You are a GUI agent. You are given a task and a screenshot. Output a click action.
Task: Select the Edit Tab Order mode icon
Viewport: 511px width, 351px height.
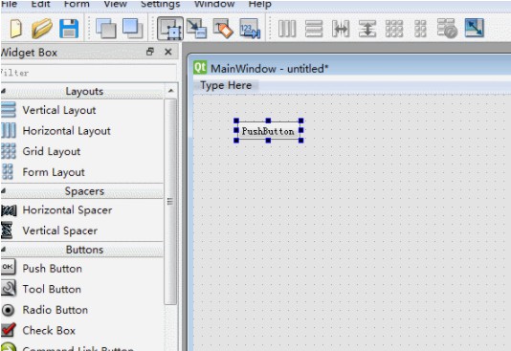(x=250, y=29)
